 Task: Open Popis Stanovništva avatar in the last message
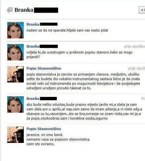coord(16,135)
